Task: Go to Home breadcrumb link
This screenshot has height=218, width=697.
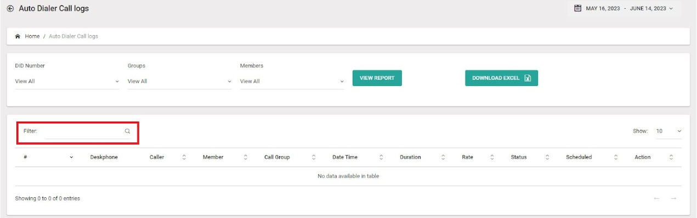Action: tap(32, 36)
